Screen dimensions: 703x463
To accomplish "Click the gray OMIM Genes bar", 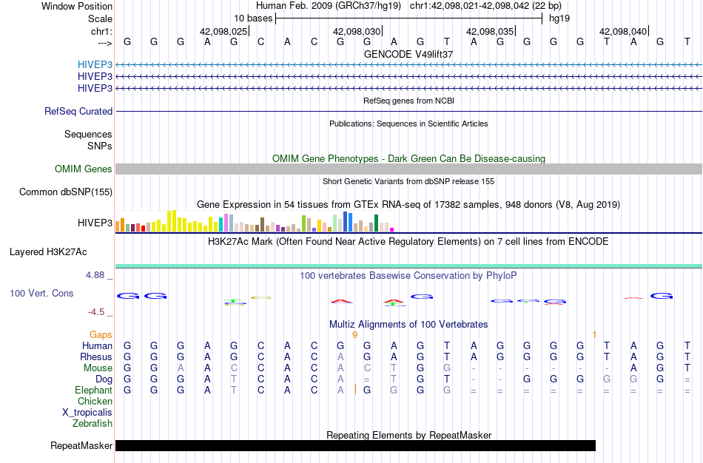I will pyautogui.click(x=408, y=169).
